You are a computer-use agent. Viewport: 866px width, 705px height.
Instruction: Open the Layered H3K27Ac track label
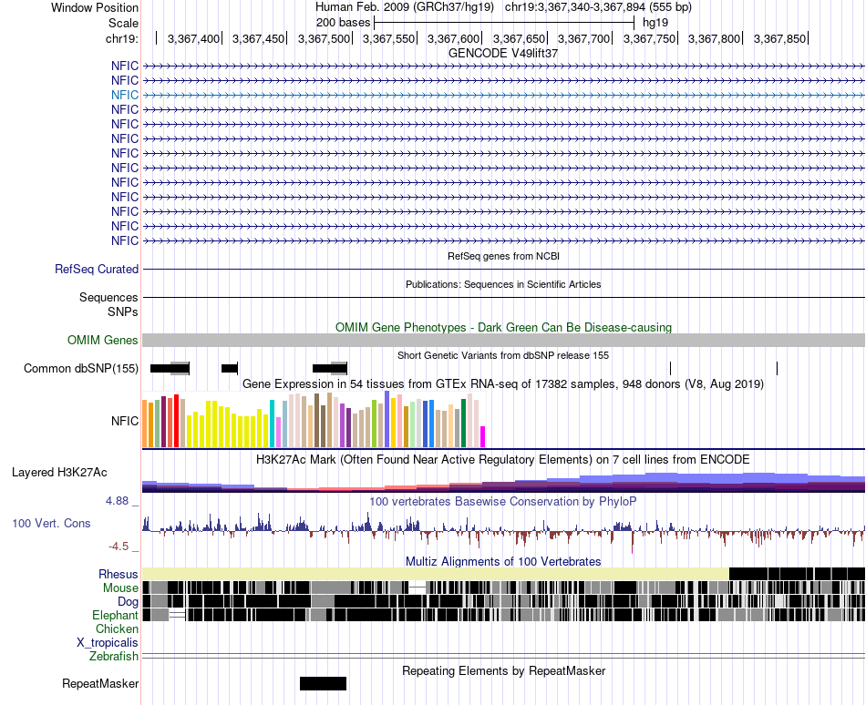[59, 472]
